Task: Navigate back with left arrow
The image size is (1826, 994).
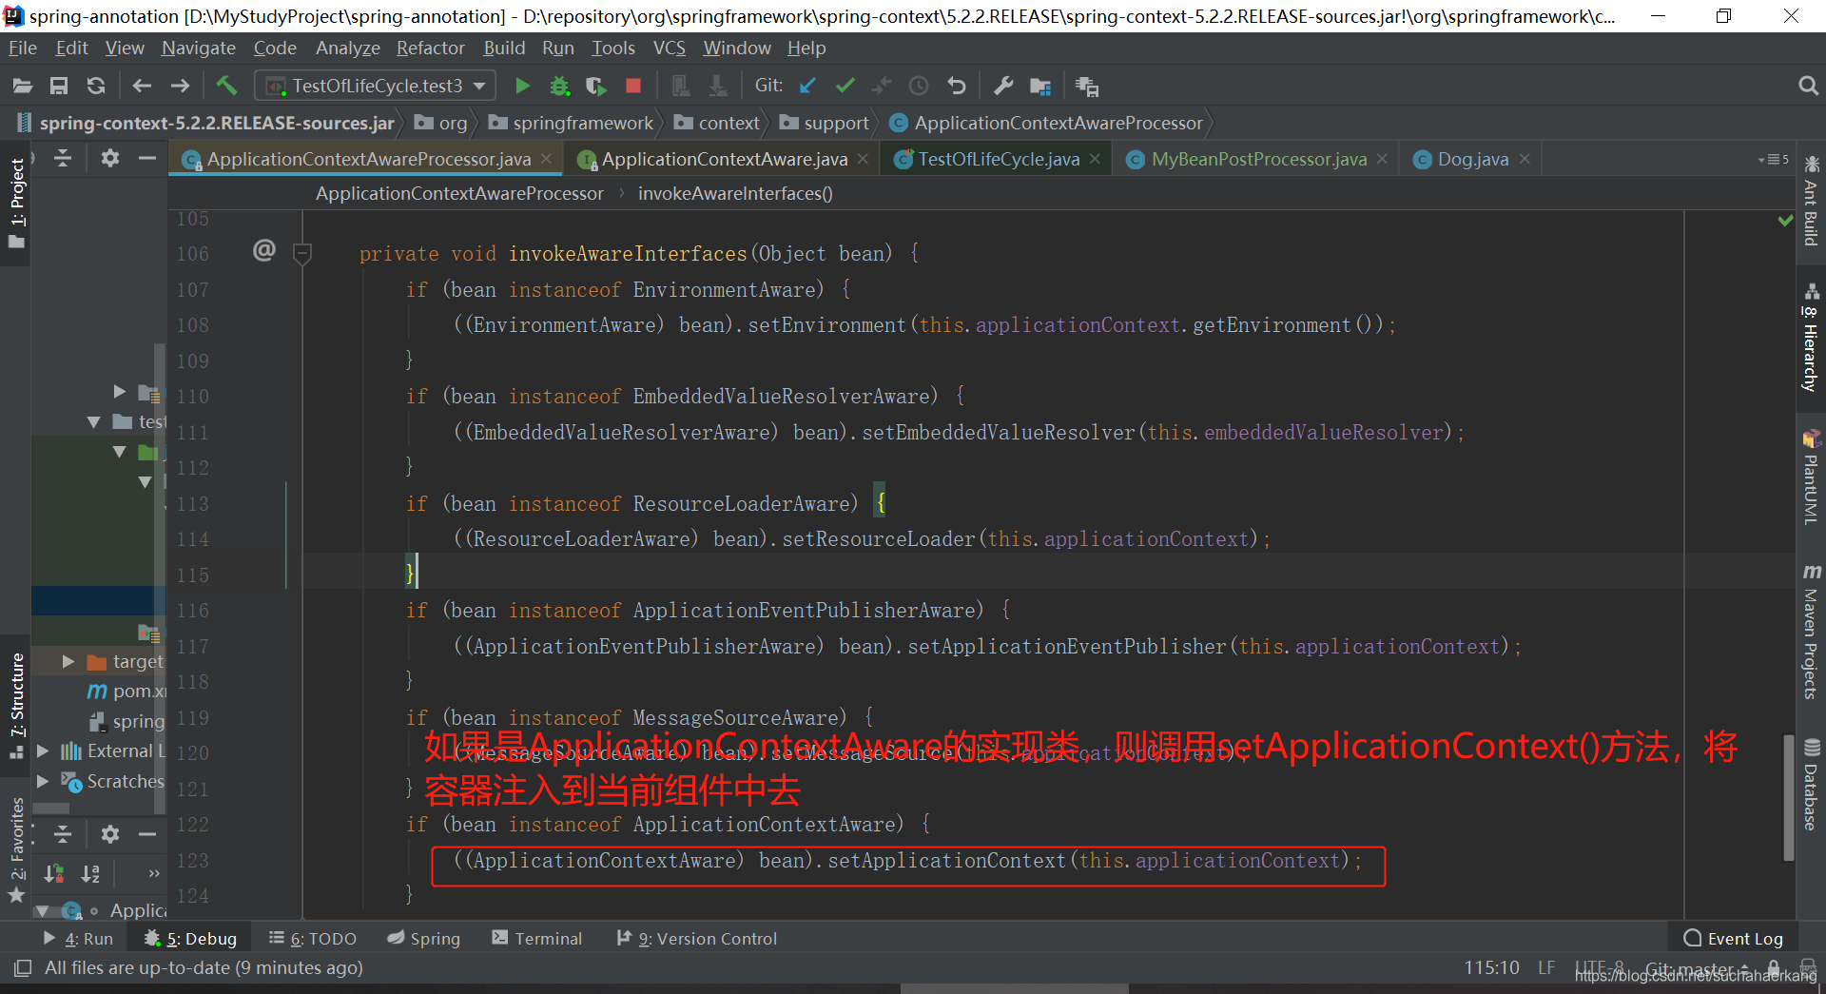Action: (x=143, y=87)
